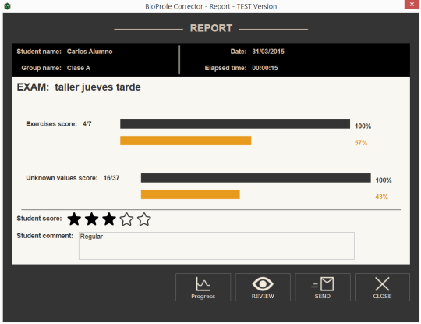Click the 'REPORT' heading
The height and width of the screenshot is (324, 421).
211,28
